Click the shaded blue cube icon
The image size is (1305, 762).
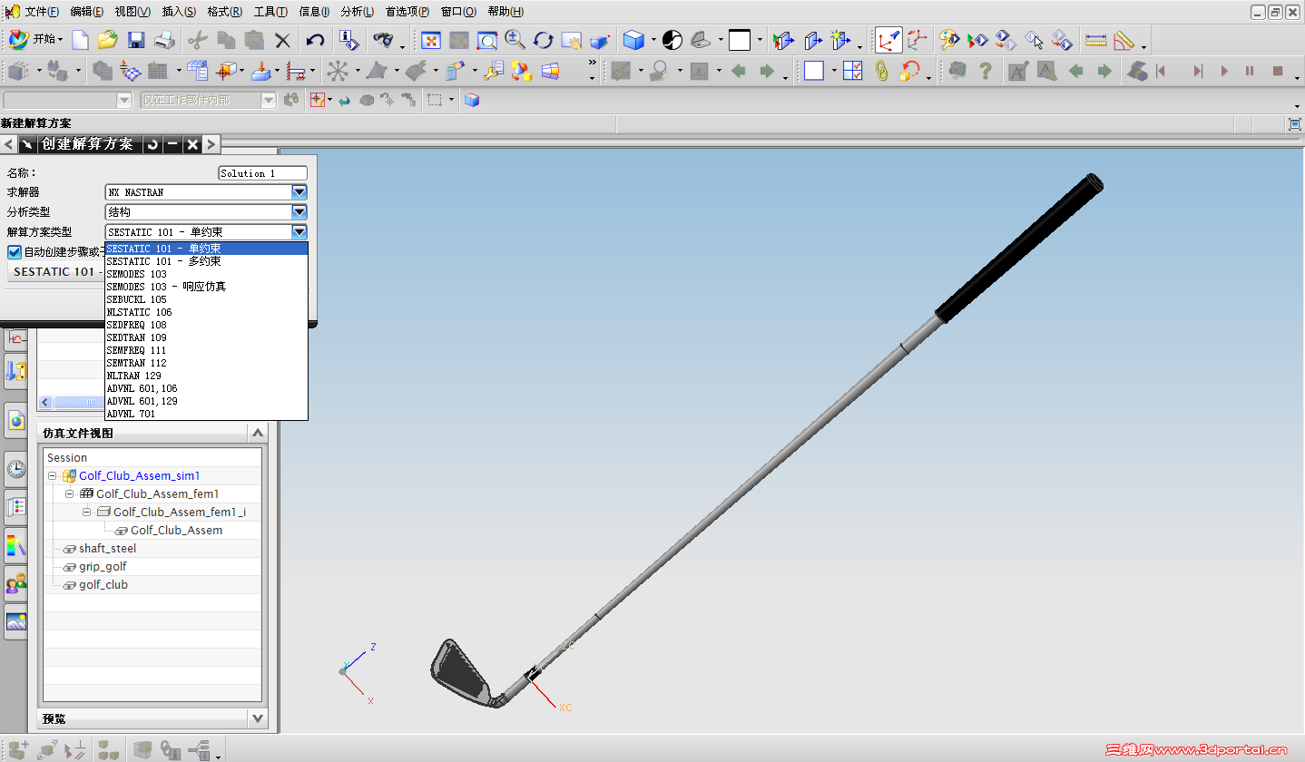point(633,40)
